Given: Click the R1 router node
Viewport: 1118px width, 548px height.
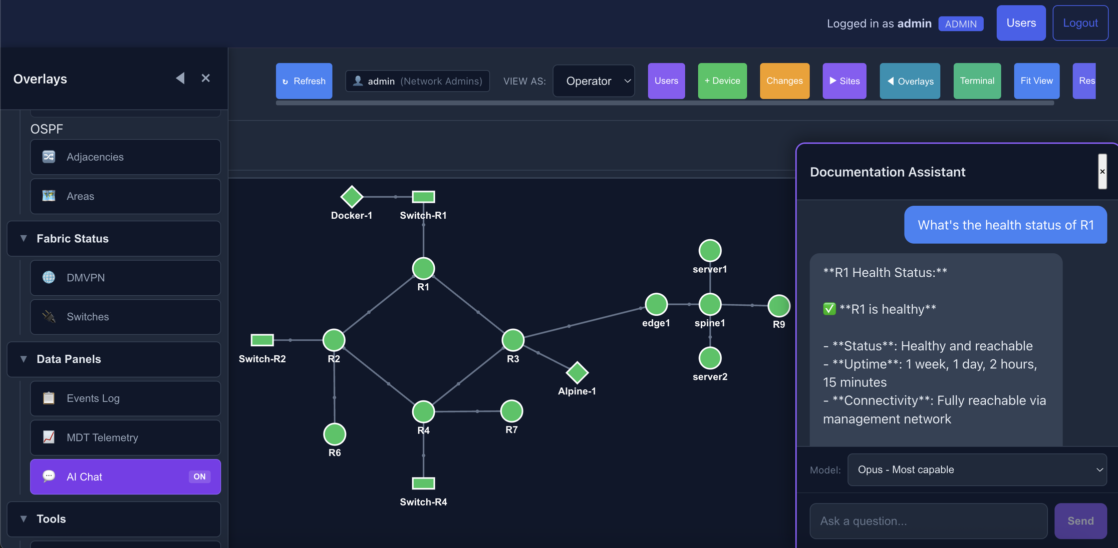Looking at the screenshot, I should pos(423,269).
